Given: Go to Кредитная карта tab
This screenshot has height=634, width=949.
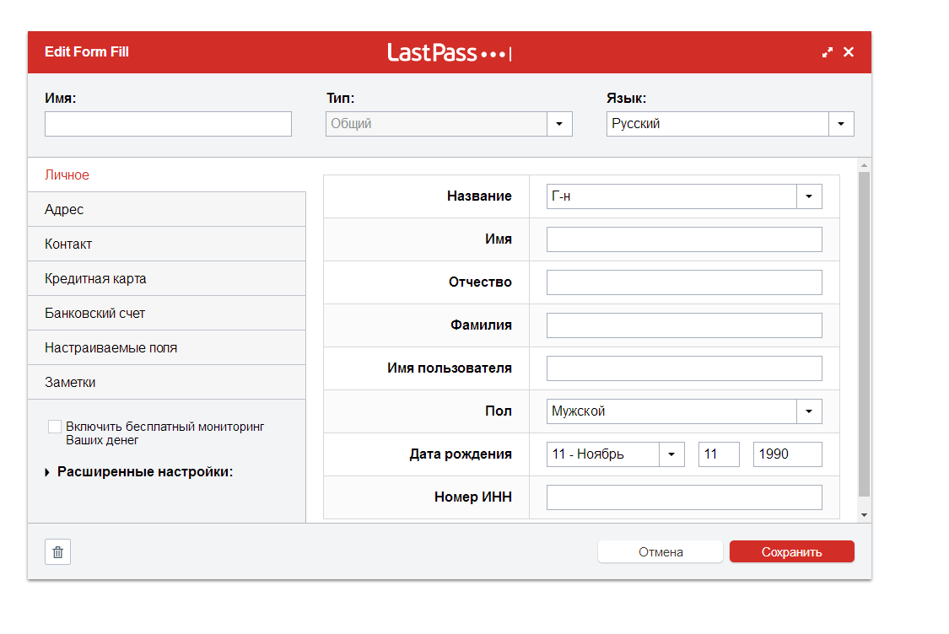Looking at the screenshot, I should coord(166,278).
